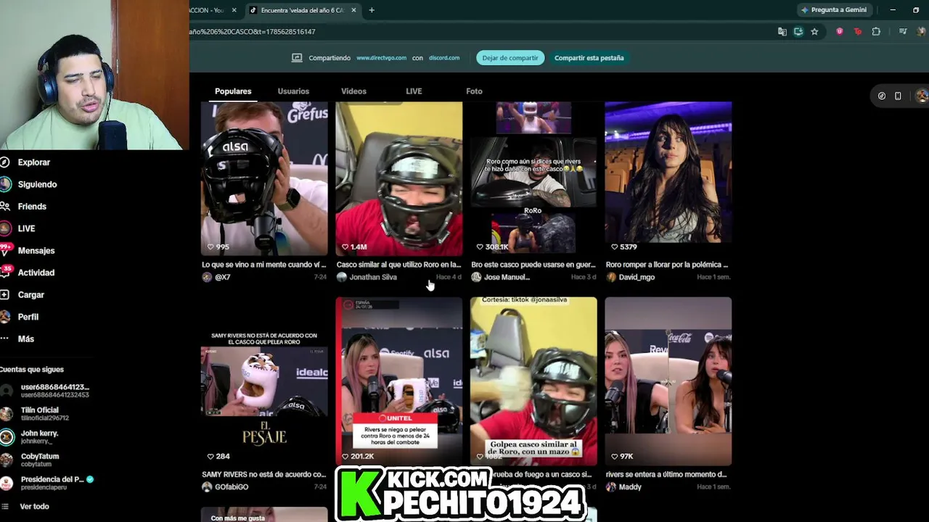Image resolution: width=929 pixels, height=522 pixels.
Task: Click the purple shield extension icon
Action: tap(840, 32)
